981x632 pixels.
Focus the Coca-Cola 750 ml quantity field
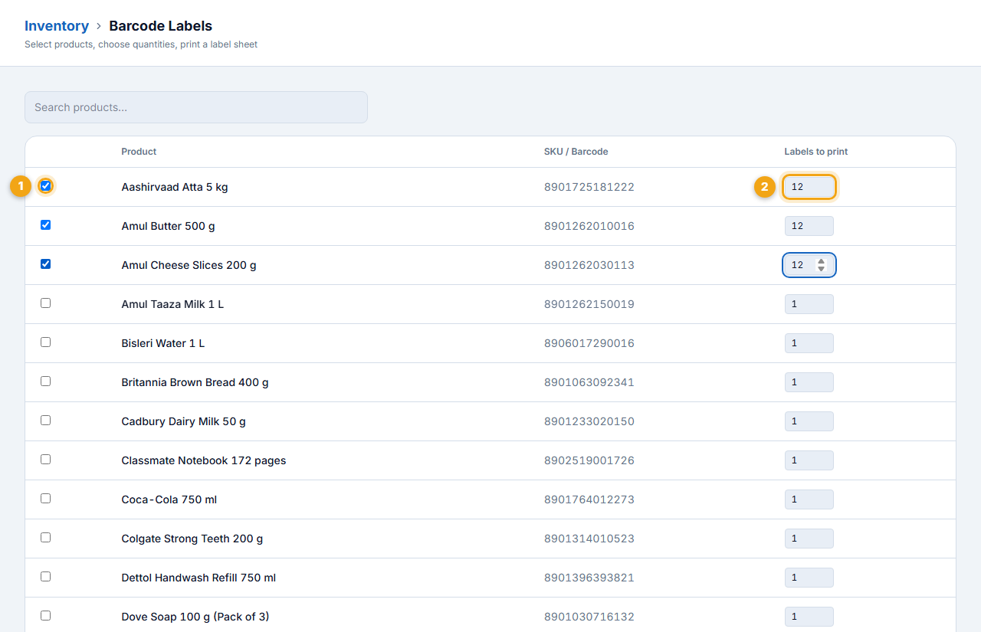(x=809, y=499)
